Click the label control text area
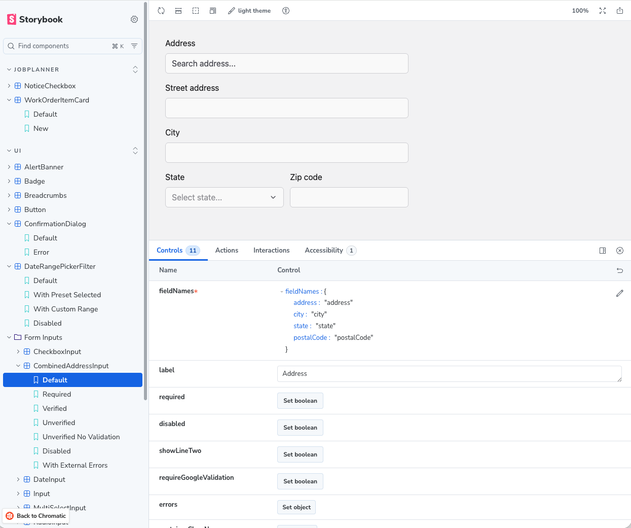 (450, 374)
